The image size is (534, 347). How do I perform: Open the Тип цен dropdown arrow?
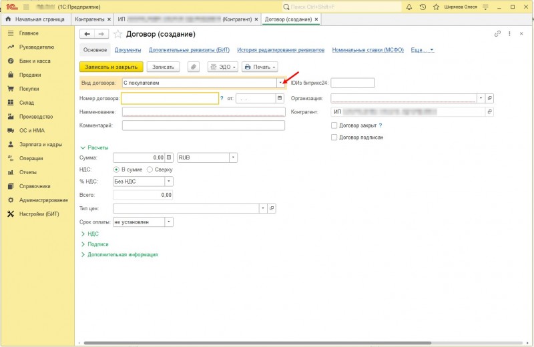pos(262,208)
